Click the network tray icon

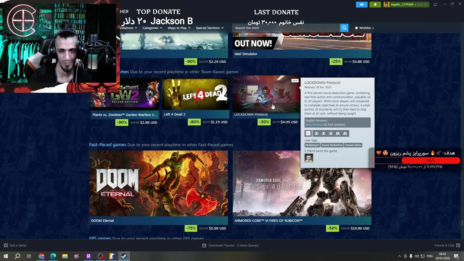pos(423,256)
